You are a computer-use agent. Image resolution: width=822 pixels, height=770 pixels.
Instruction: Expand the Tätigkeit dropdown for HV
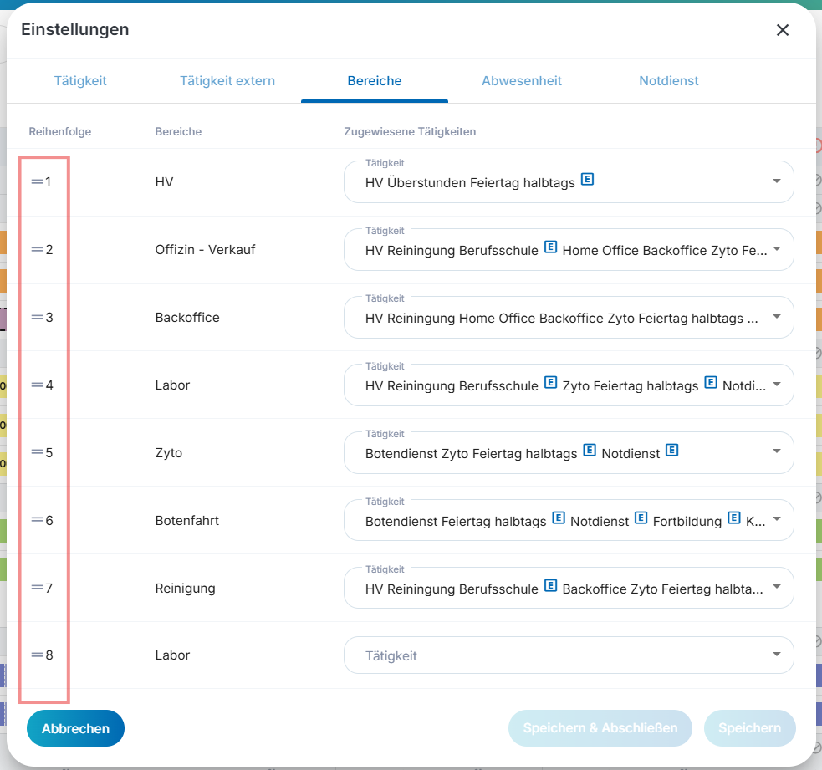[776, 181]
